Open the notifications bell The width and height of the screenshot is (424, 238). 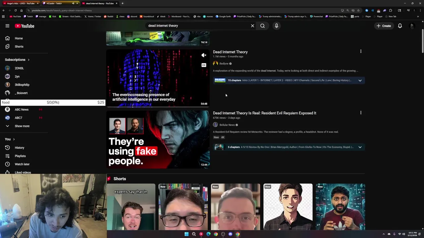[x=400, y=26]
